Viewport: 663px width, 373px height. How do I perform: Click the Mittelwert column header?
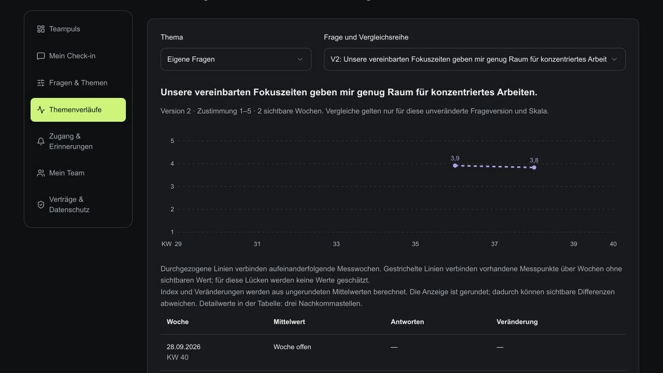289,322
